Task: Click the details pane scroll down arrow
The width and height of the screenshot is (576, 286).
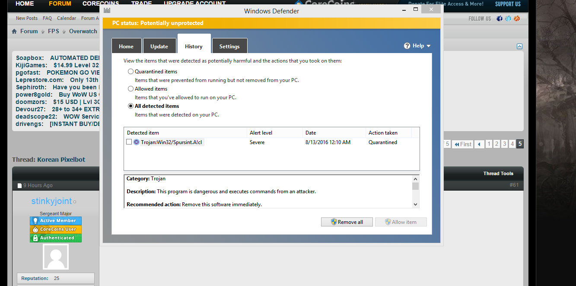Action: coord(416,204)
